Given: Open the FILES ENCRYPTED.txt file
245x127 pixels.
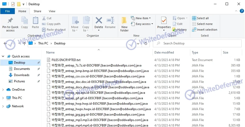Looking at the screenshot, I should [66, 60].
